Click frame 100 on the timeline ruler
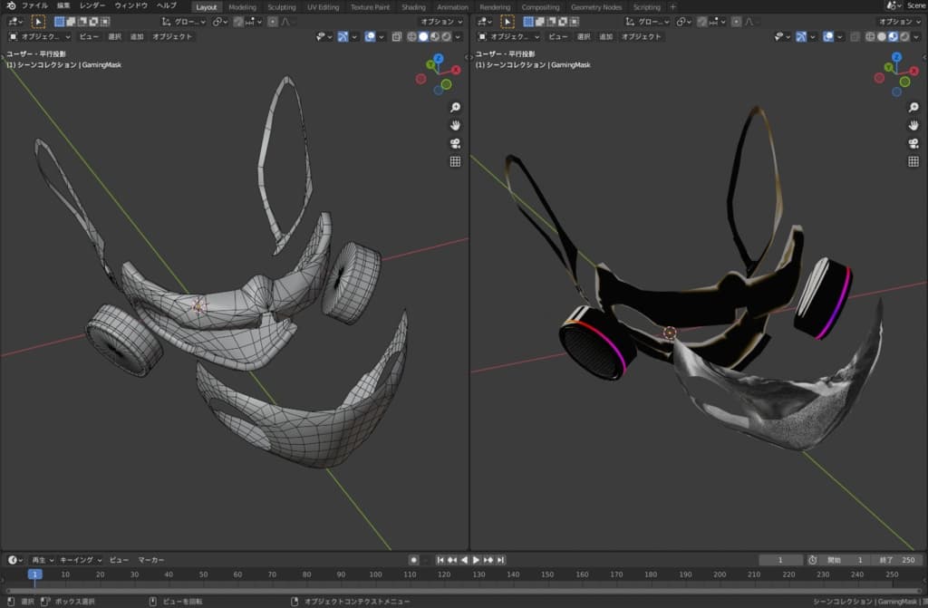 375,574
